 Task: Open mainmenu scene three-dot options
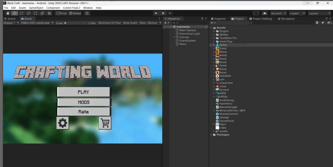[206, 27]
